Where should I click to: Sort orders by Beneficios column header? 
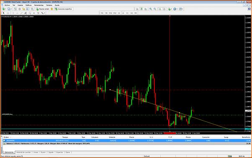(x=246, y=137)
